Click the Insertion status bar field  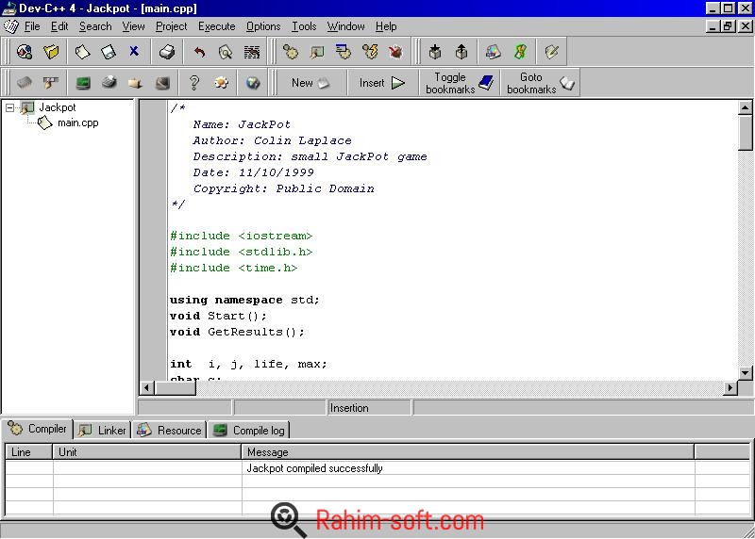point(369,408)
